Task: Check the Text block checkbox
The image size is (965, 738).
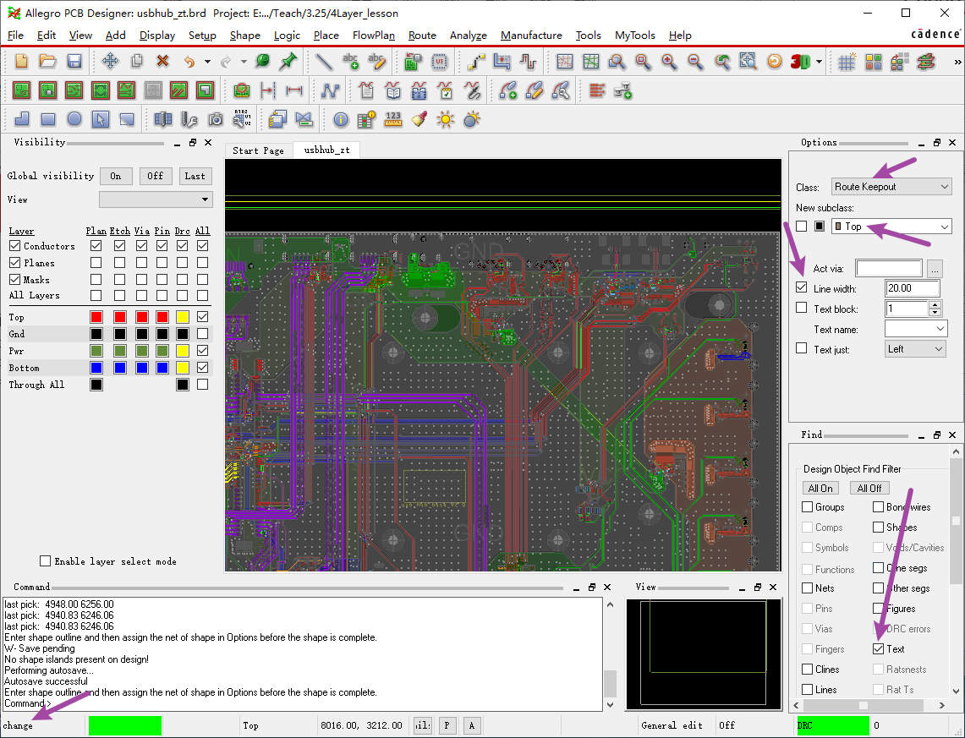Action: click(x=801, y=308)
